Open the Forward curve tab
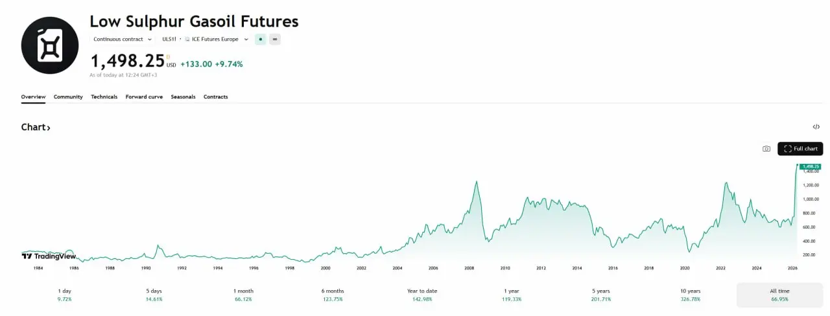830x316 pixels. tap(144, 97)
